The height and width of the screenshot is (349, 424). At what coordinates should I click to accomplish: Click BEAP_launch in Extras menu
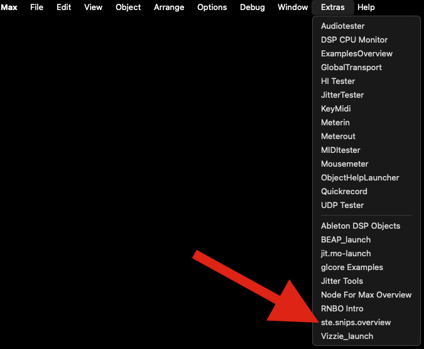345,240
